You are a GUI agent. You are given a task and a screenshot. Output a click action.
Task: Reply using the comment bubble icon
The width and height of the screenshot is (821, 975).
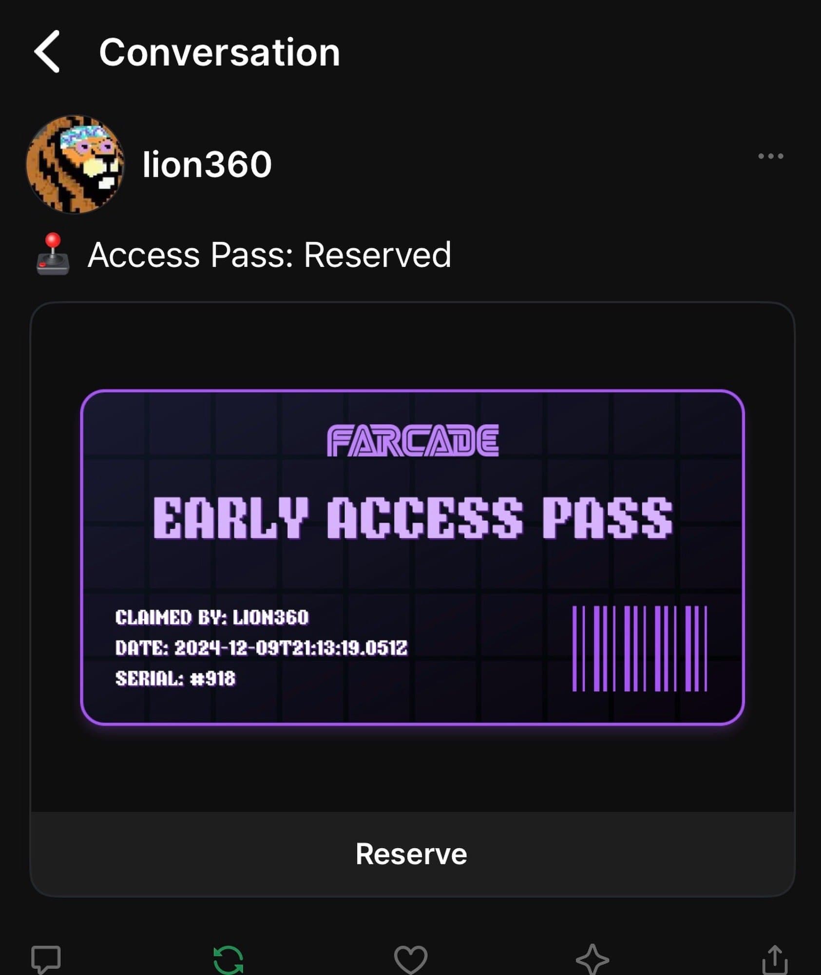click(46, 959)
